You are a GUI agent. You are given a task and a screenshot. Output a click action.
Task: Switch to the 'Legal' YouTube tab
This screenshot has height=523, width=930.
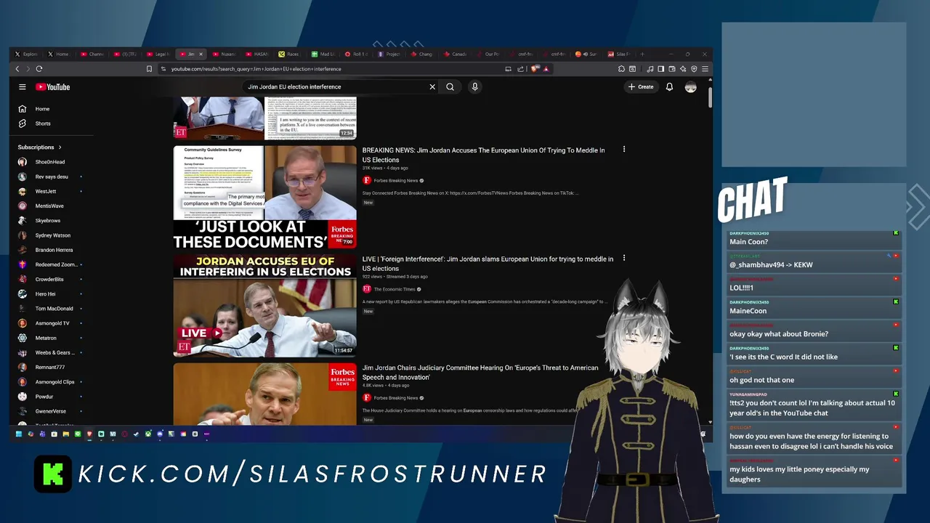[158, 54]
